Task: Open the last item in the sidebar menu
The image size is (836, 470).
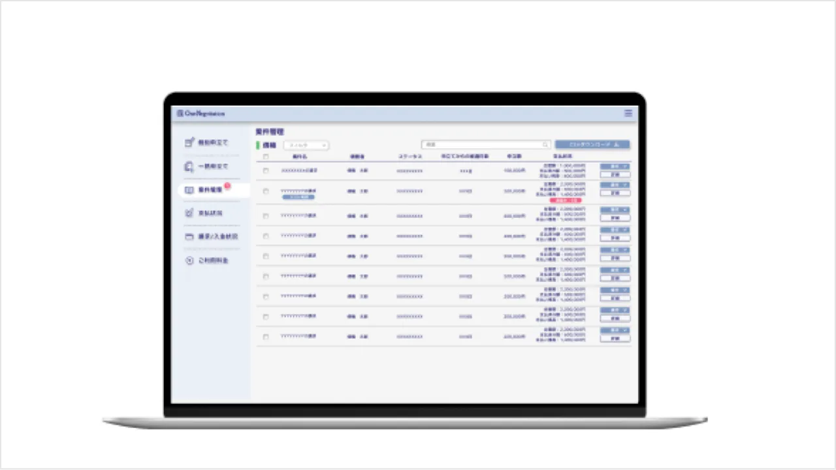Action: point(213,260)
